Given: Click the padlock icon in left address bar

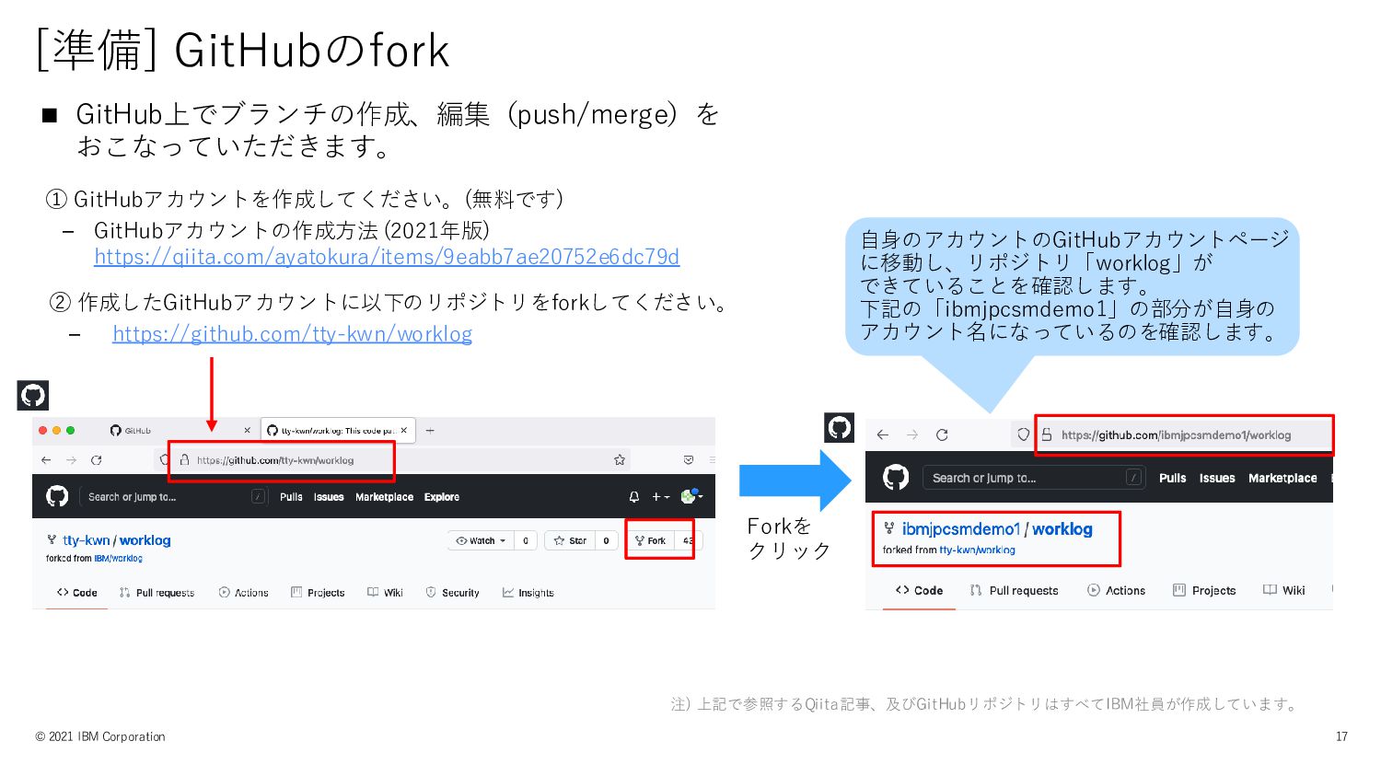Looking at the screenshot, I should (184, 459).
